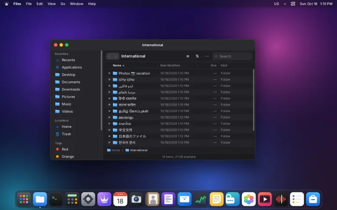Expand the தமிழ் கோப்புகள் folder triangle
Viewport: 337px width, 210px height.
point(109,111)
